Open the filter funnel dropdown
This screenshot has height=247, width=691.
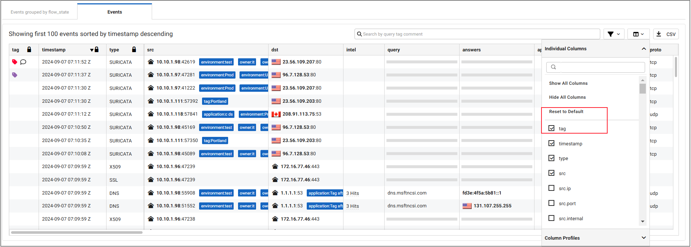(613, 34)
